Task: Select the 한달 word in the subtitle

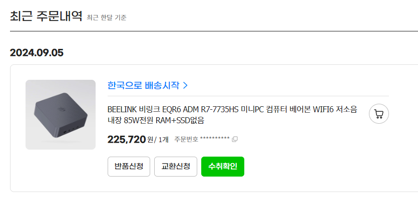Action: pyautogui.click(x=106, y=18)
